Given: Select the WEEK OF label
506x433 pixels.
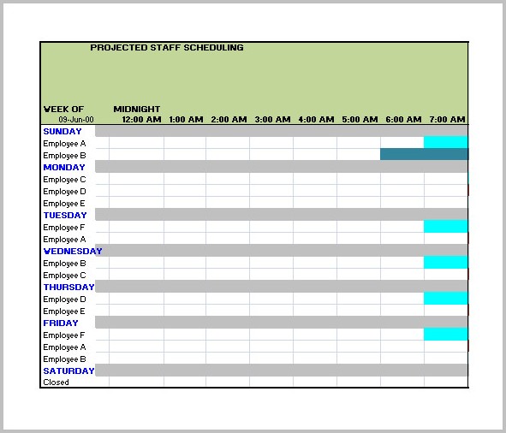Looking at the screenshot, I should (x=63, y=109).
